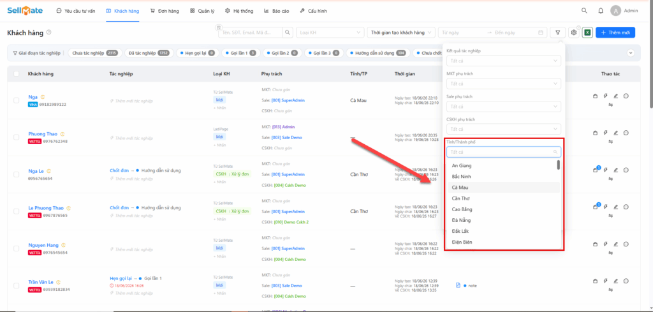Go to Yêu cầu tư vấn menu
This screenshot has width=653, height=312.
click(x=76, y=11)
